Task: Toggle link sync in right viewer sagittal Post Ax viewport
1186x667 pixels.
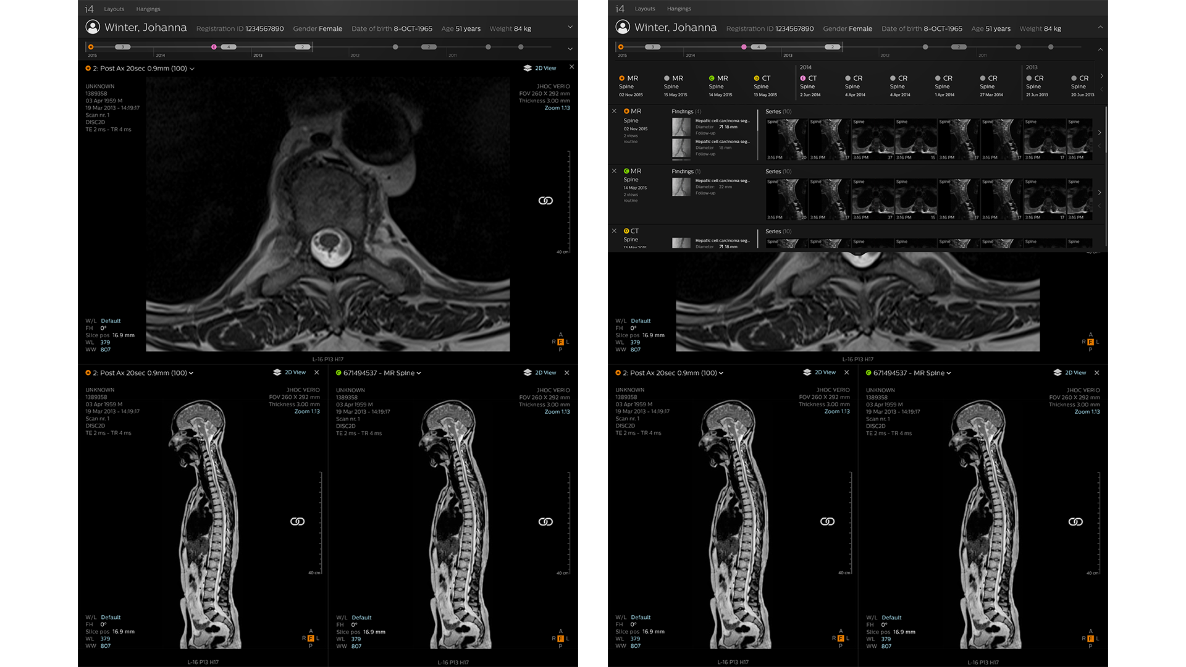Action: [827, 522]
